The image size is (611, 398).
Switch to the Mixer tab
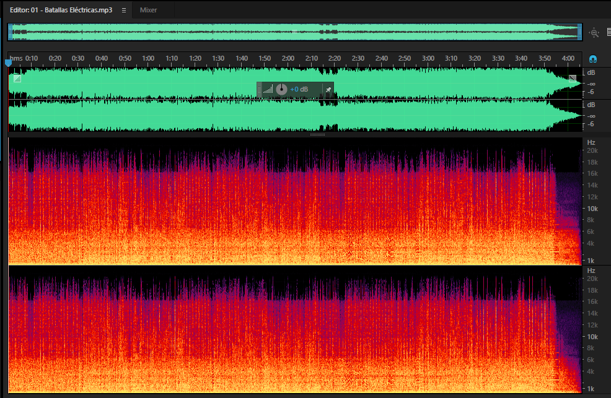[149, 10]
